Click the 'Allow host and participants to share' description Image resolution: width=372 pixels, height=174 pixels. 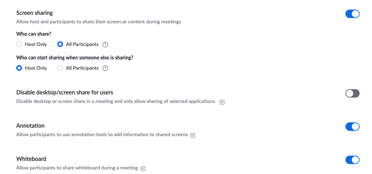coord(98,22)
